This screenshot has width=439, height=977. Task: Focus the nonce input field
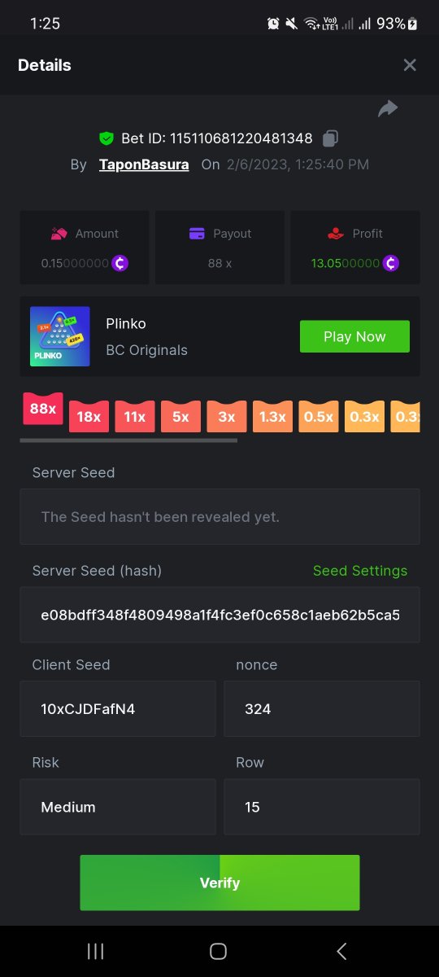click(x=322, y=709)
